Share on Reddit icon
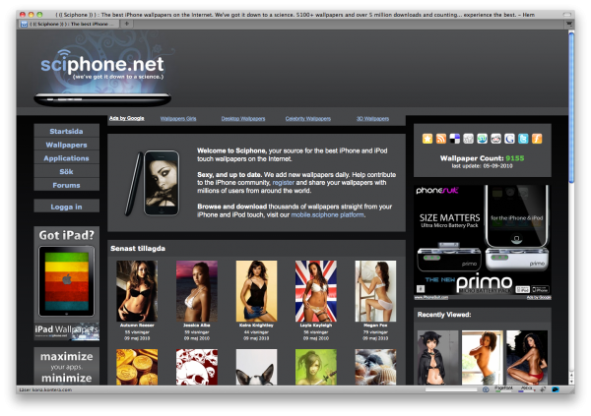 coord(495,139)
